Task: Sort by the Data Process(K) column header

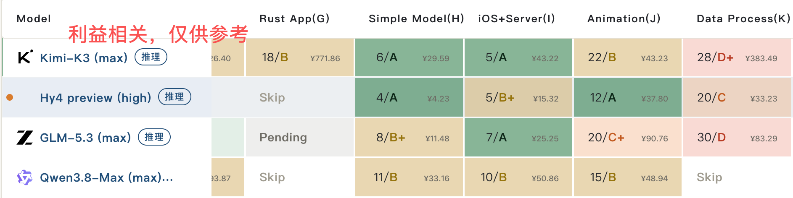Action: [743, 18]
